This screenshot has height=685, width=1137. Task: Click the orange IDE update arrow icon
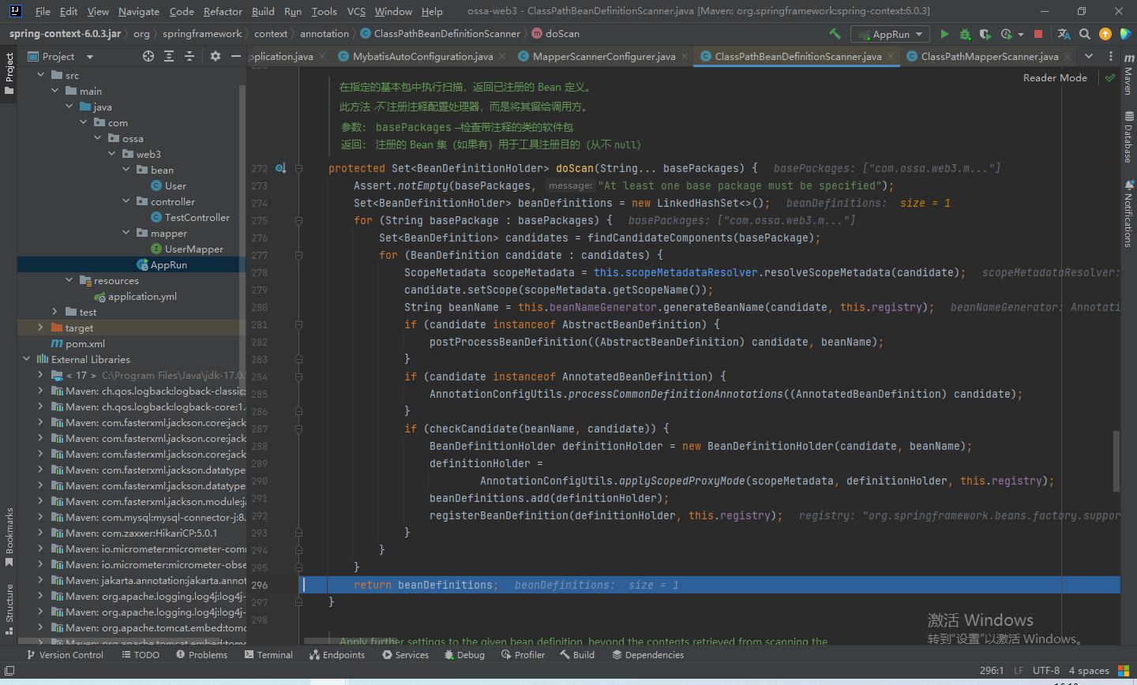coord(1105,34)
